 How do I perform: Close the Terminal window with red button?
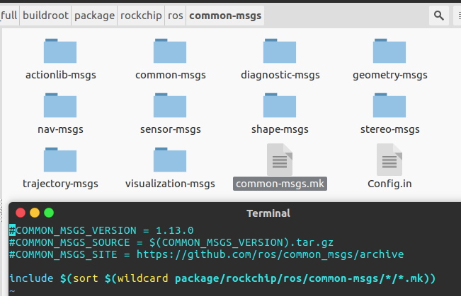tap(21, 213)
